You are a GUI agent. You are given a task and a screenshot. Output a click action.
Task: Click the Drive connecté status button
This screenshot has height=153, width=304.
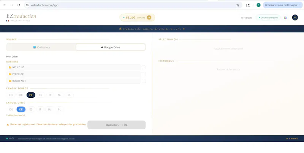click(268, 17)
